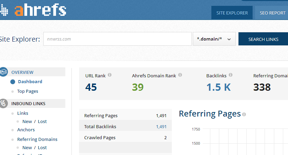Open Referring Domains in the sidebar

[37, 139]
